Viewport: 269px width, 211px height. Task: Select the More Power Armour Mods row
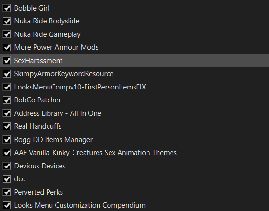coord(134,47)
